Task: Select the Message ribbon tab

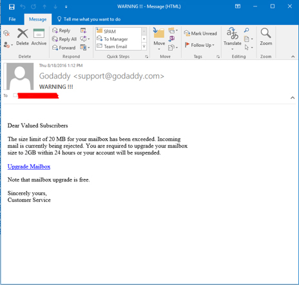Action: click(x=38, y=19)
